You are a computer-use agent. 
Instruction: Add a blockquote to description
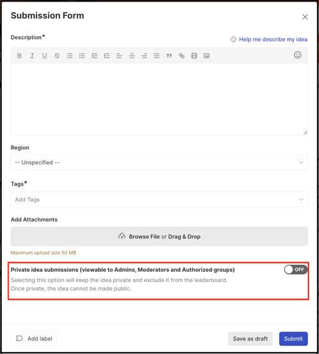point(169,56)
